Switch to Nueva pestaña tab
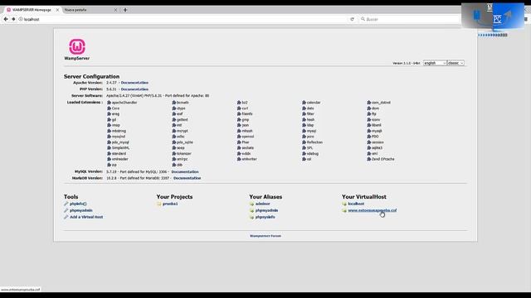Screen dimensions: 531x298 click(90, 10)
